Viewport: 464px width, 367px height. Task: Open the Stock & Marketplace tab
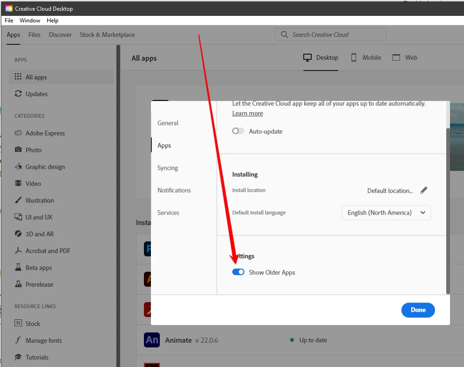coord(107,35)
